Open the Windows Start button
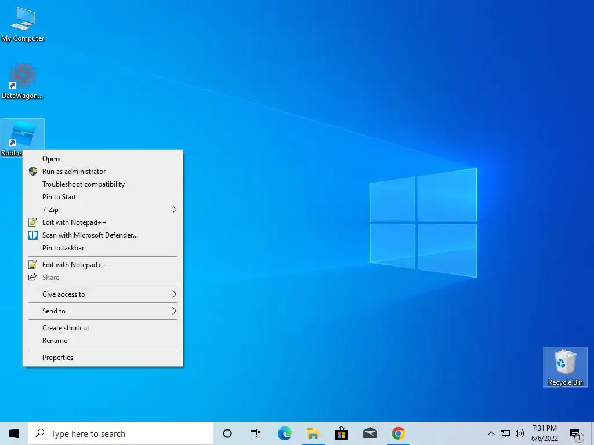The width and height of the screenshot is (594, 445). (14, 433)
